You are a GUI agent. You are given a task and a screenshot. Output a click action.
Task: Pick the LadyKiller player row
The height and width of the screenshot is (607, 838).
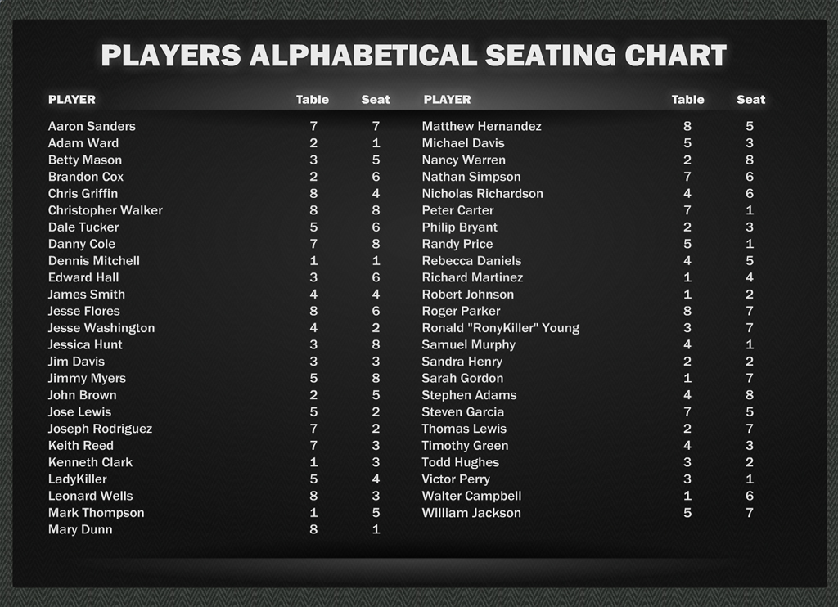click(77, 479)
